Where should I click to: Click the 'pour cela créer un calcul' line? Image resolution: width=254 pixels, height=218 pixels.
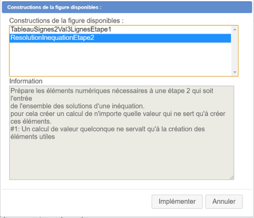pos(118,114)
